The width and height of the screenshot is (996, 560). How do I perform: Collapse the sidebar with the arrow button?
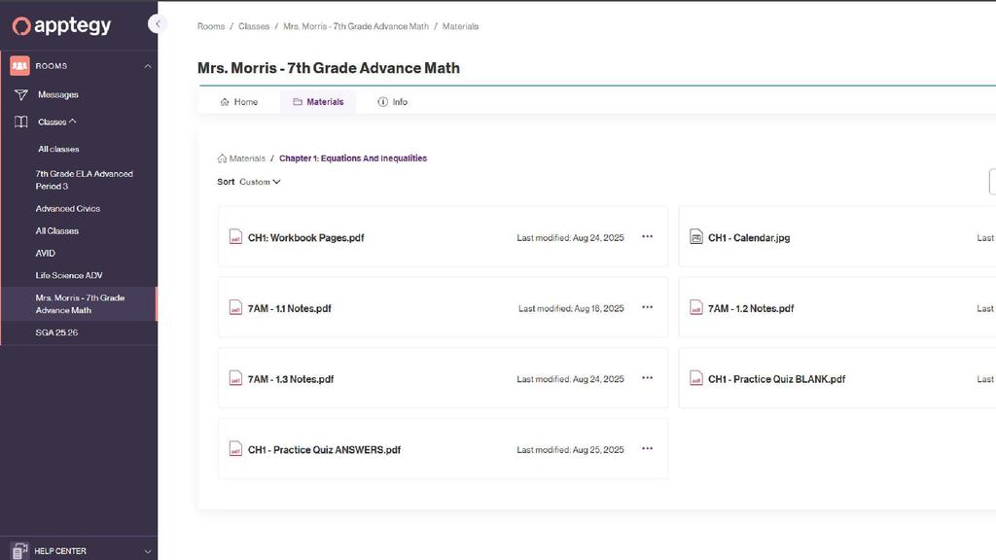click(157, 24)
